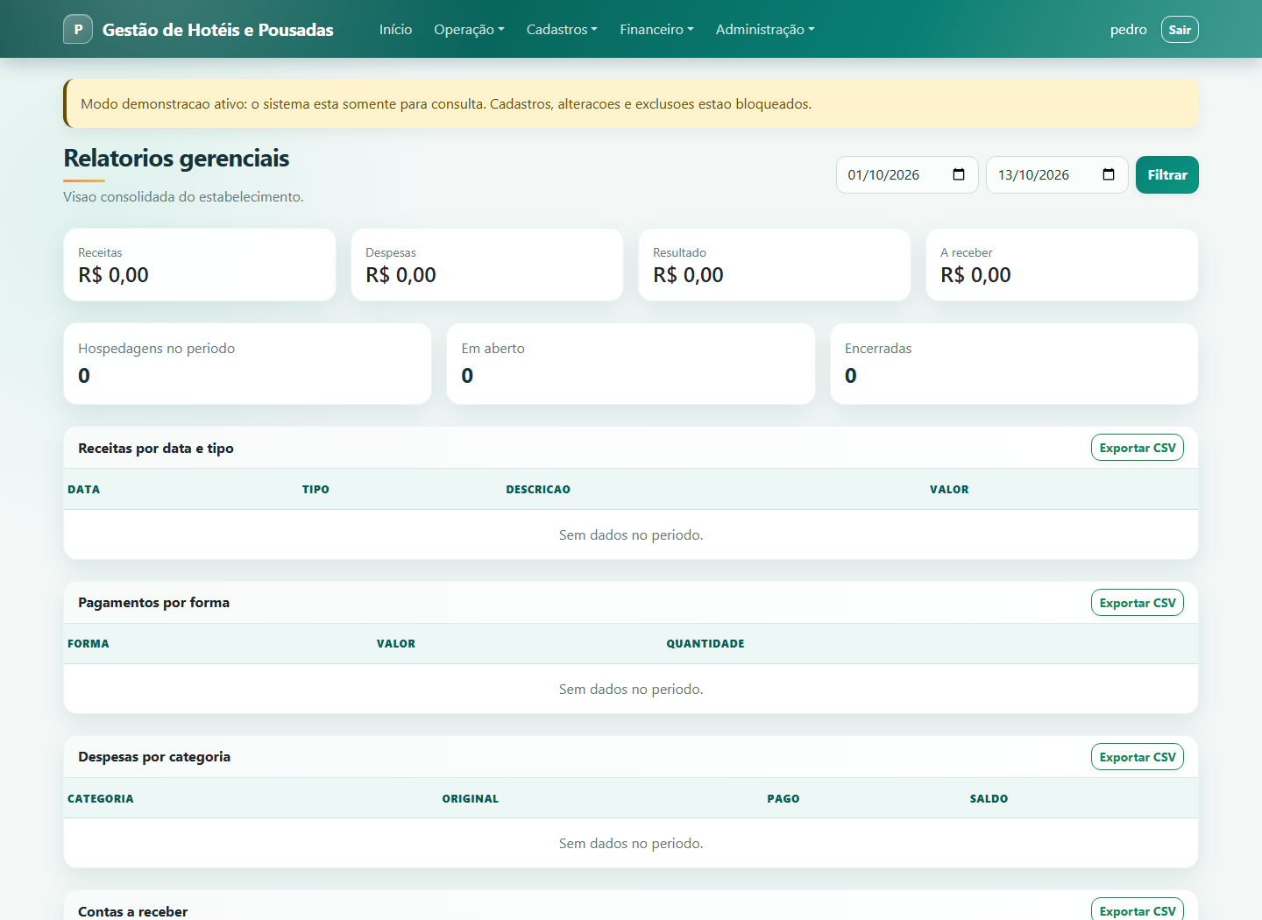
Task: Export Pagamentos por forma as CSV
Action: [1137, 603]
